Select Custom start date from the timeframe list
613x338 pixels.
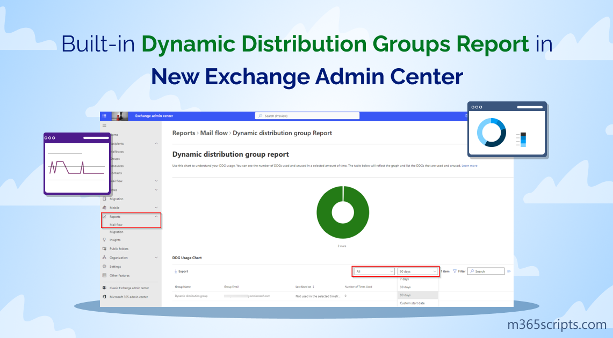pyautogui.click(x=414, y=303)
